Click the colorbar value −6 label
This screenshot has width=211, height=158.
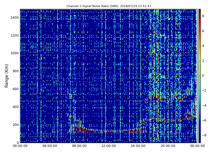click(204, 120)
